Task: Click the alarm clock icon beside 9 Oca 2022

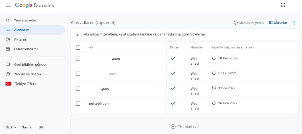Action: point(214,88)
